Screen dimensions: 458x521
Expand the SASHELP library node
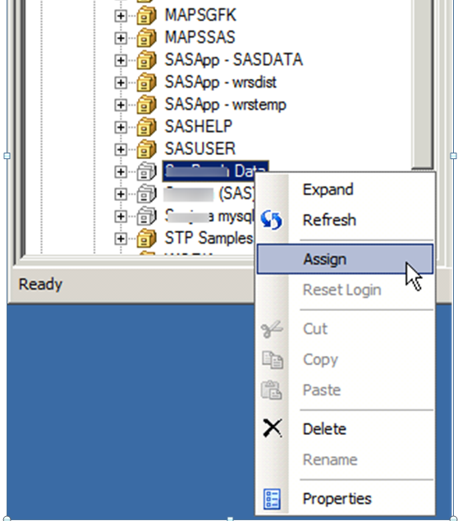pyautogui.click(x=121, y=127)
